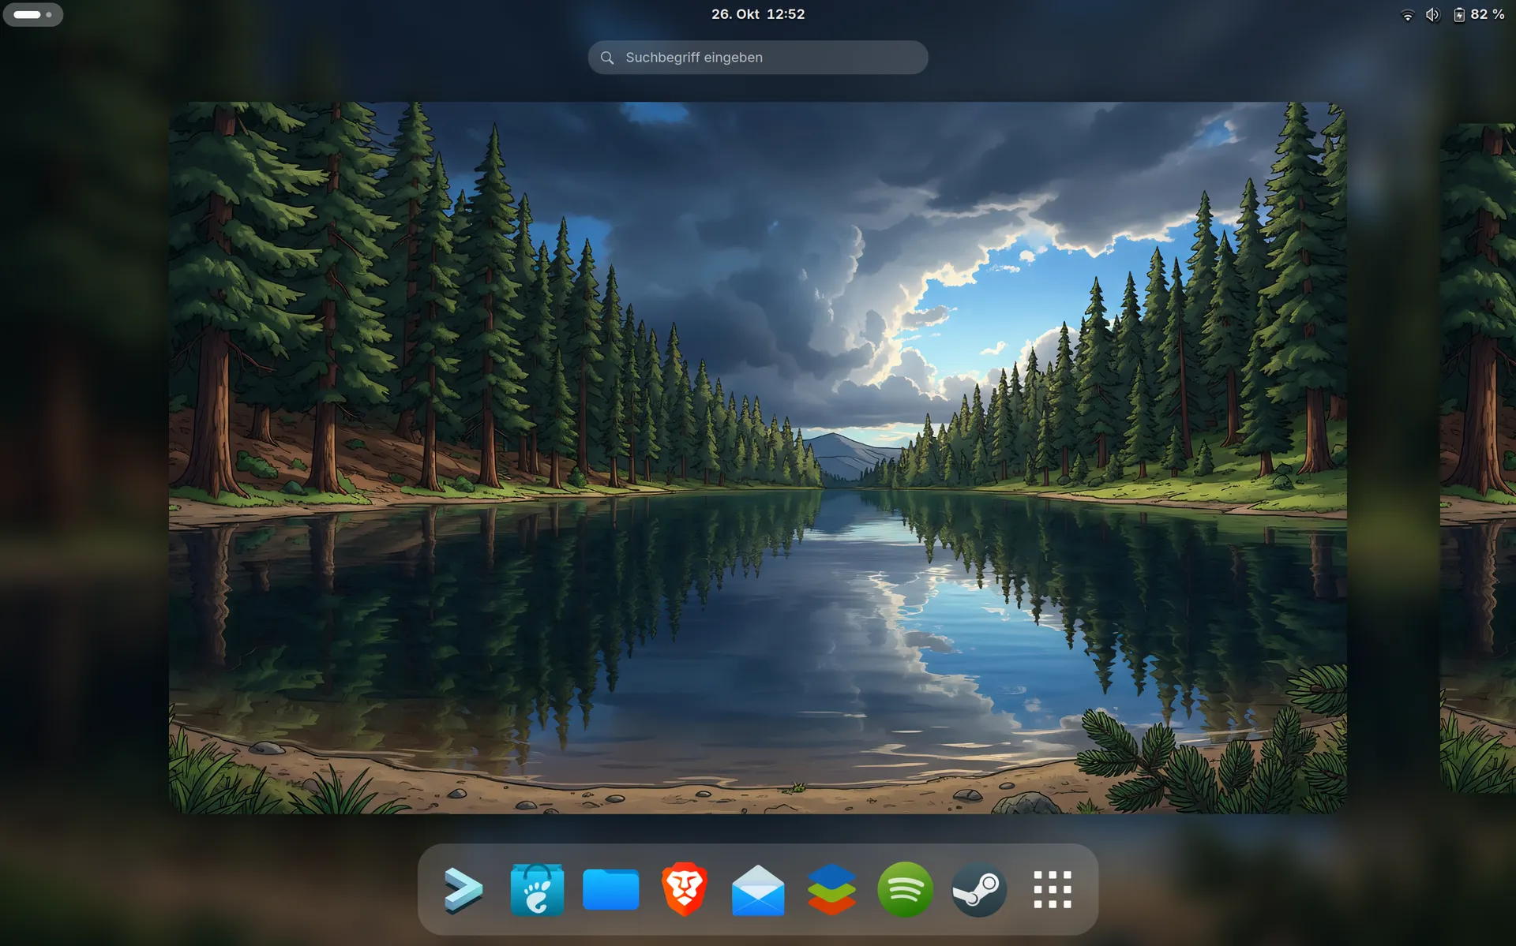Launch Brave browser from the dock

point(684,890)
